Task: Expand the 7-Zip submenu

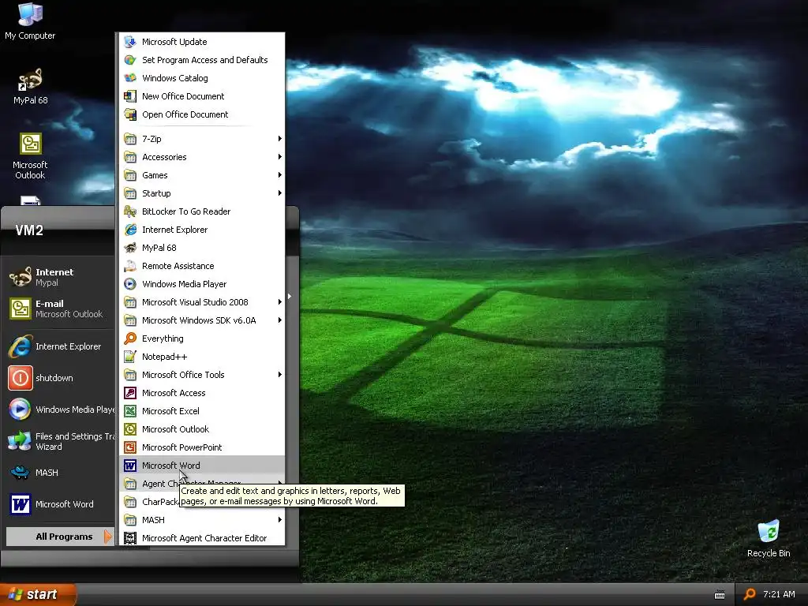Action: click(x=202, y=139)
